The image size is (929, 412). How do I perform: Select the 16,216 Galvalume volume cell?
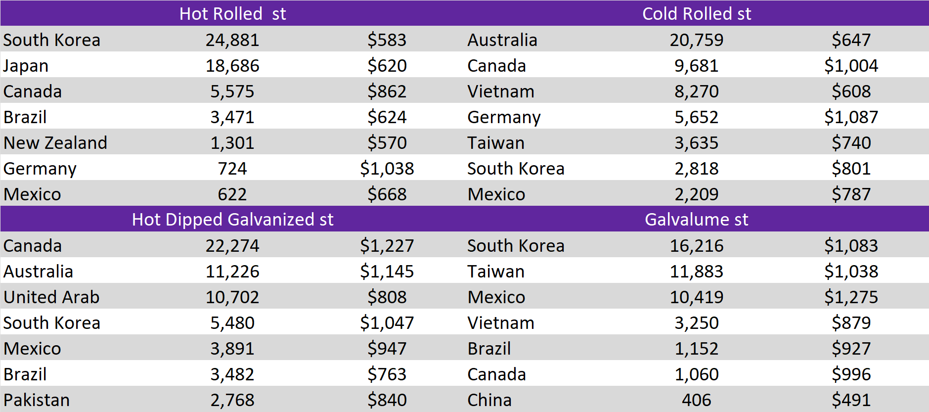tap(696, 246)
